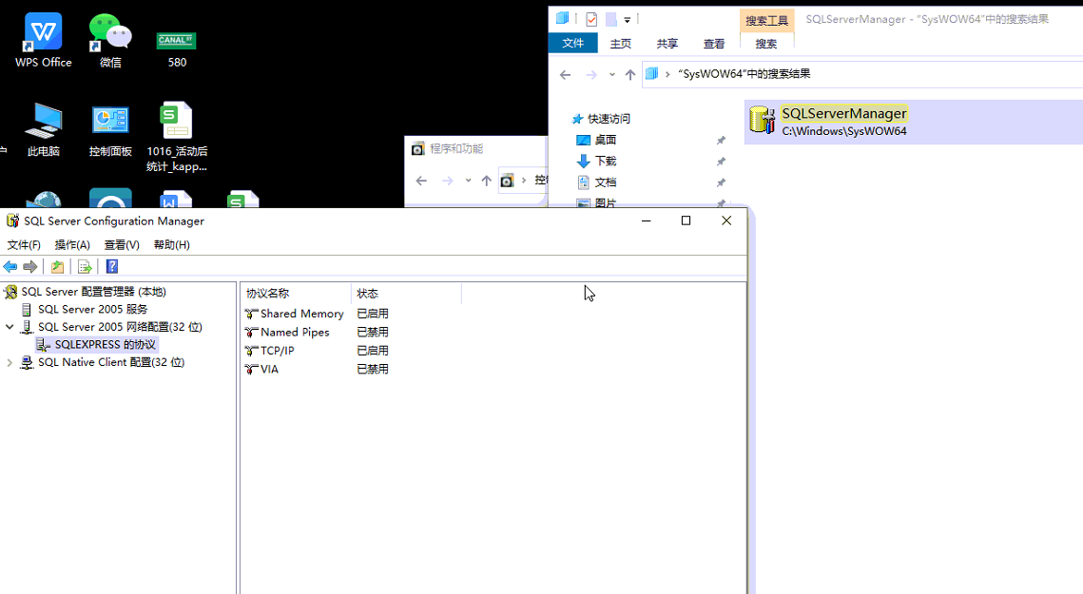The height and width of the screenshot is (594, 1083).
Task: Switch to the 共享 ribbon tab
Action: [667, 44]
